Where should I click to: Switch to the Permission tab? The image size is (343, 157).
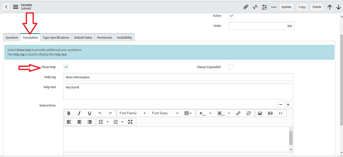pyautogui.click(x=104, y=37)
